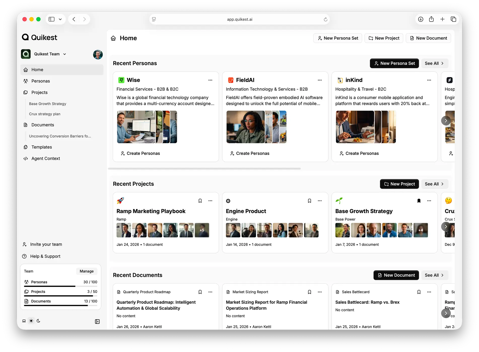Click Personas usage progress bar
The image size is (479, 352).
pyautogui.click(x=60, y=286)
